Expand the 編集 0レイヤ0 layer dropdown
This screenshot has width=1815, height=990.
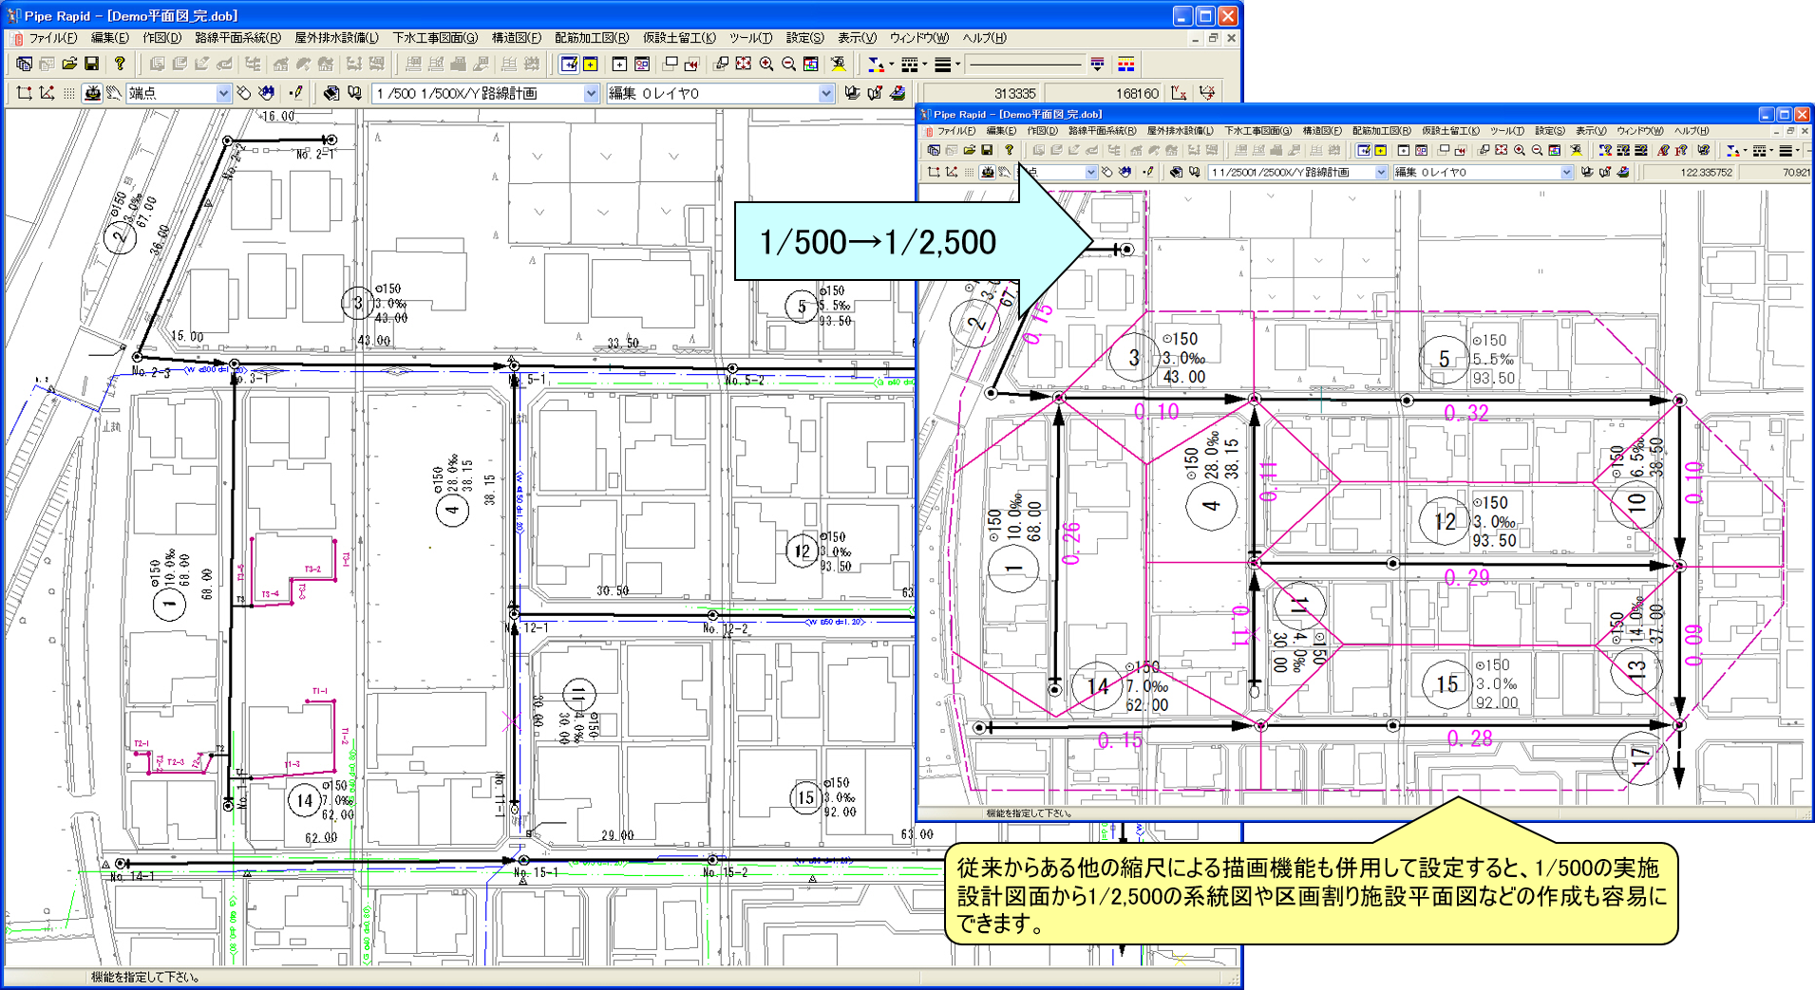tap(825, 93)
